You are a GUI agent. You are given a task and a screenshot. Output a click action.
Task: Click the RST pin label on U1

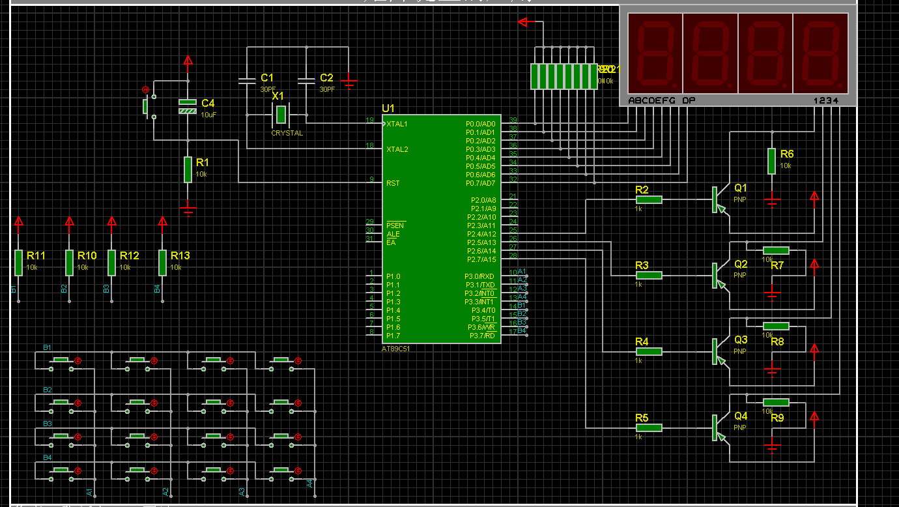point(393,183)
